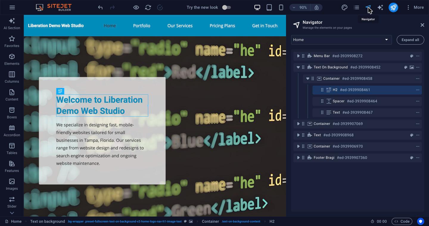The width and height of the screenshot is (429, 226).
Task: Open Get in Touch menu item
Action: [x=265, y=26]
